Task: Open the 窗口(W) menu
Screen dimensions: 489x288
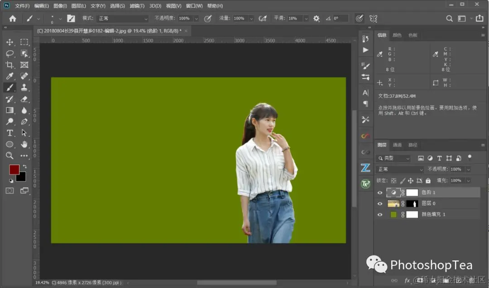Action: point(194,6)
